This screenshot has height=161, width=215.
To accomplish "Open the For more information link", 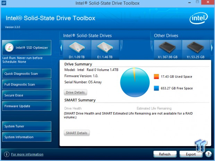I will click(27, 154).
